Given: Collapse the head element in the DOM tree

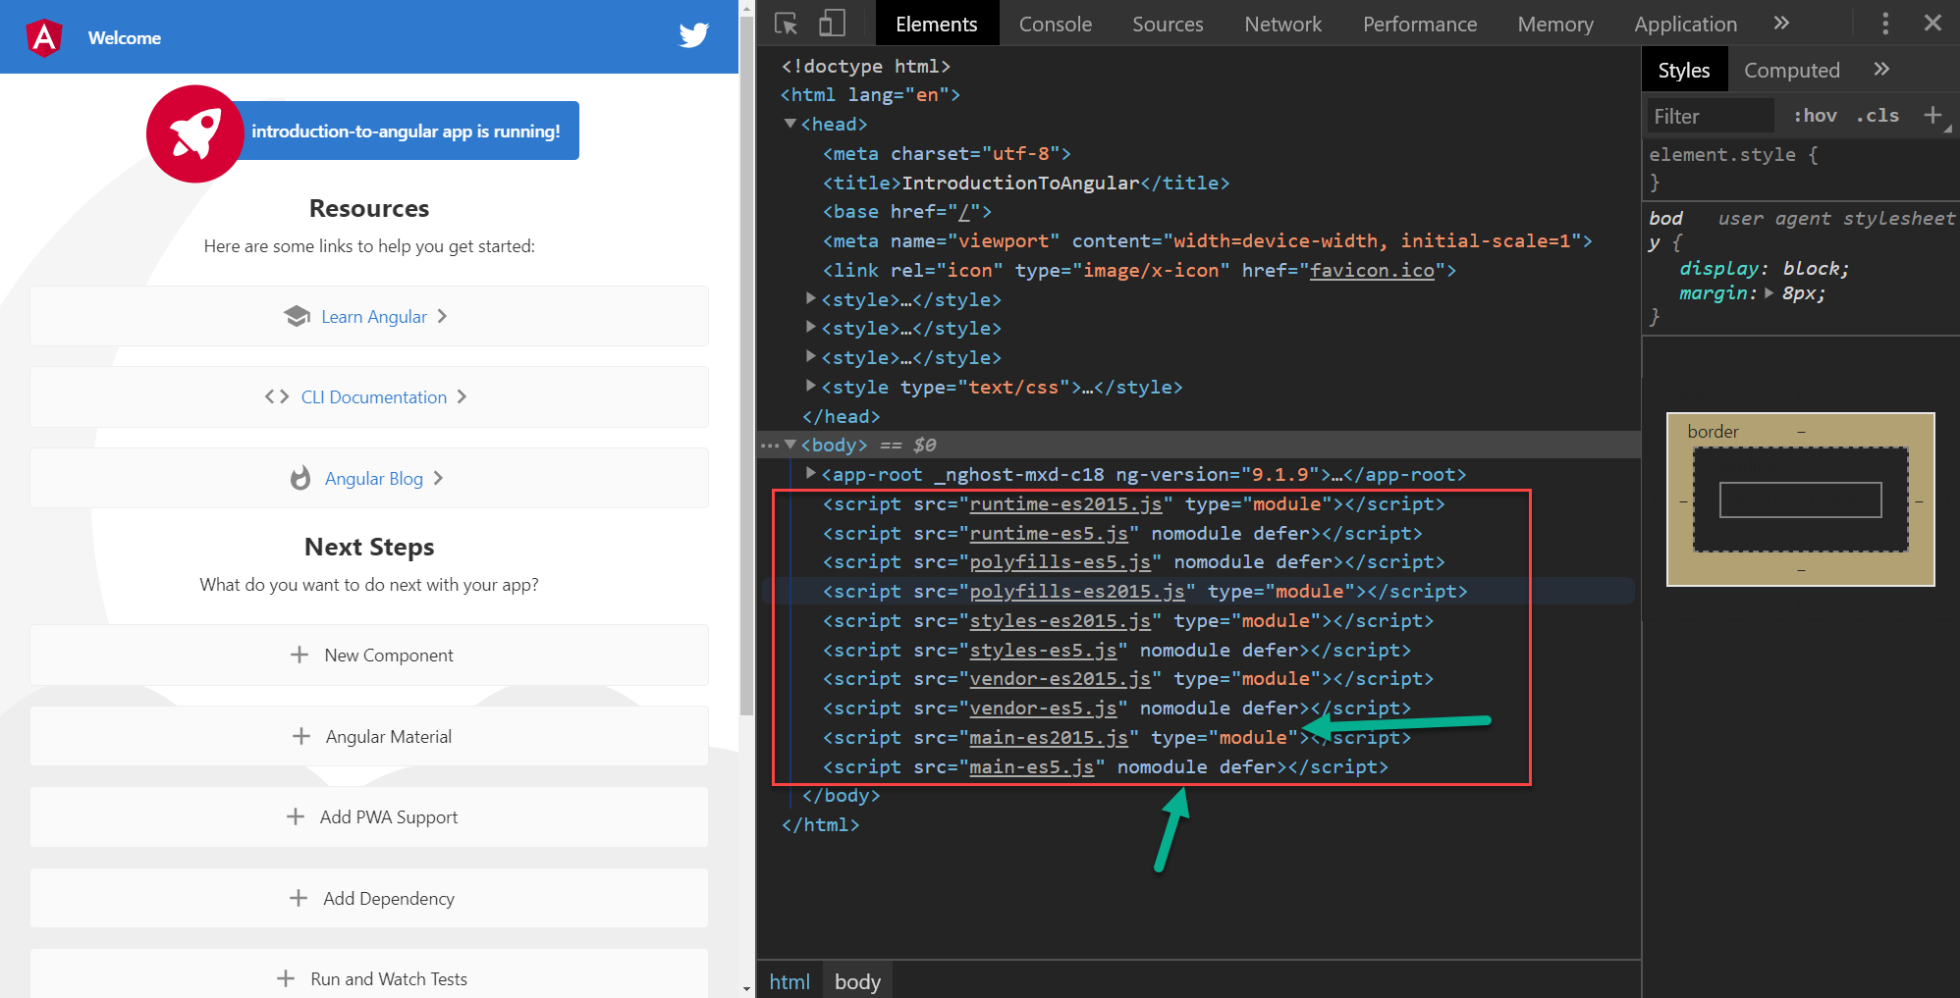Looking at the screenshot, I should point(789,124).
